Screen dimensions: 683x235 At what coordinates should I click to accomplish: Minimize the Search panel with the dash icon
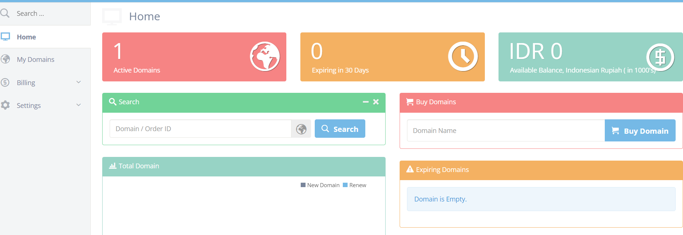[365, 102]
